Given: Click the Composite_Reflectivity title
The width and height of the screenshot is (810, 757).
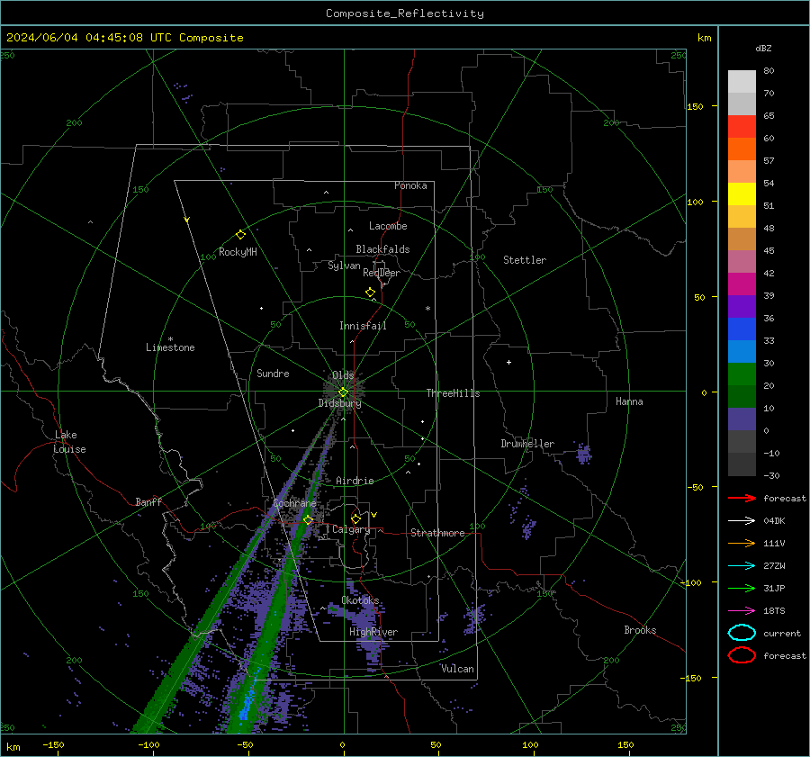Looking at the screenshot, I should tap(404, 14).
